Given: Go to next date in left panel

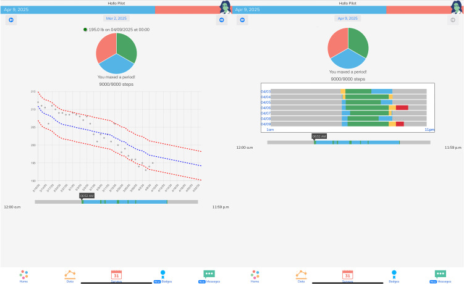Looking at the screenshot, I should [221, 20].
